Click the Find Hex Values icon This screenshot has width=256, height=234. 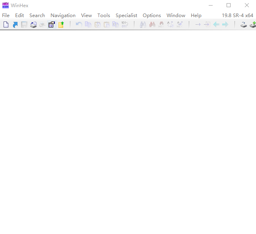[x=161, y=25]
